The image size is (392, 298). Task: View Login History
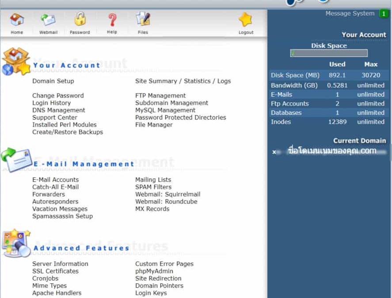pyautogui.click(x=52, y=103)
